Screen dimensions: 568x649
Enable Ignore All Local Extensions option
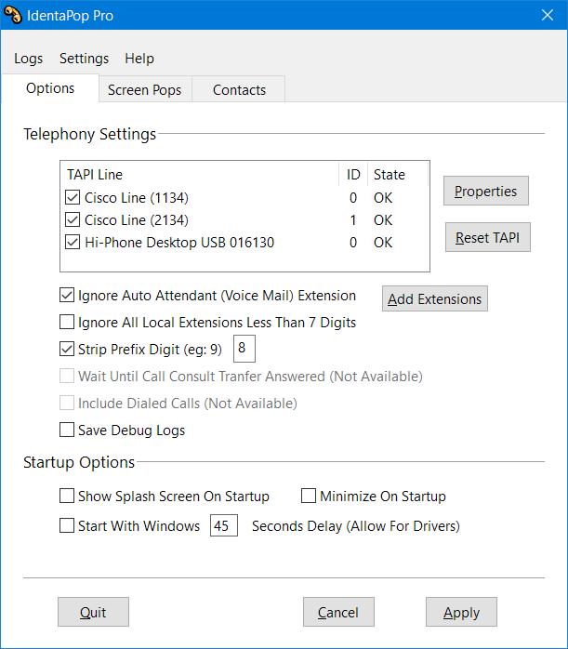click(67, 322)
